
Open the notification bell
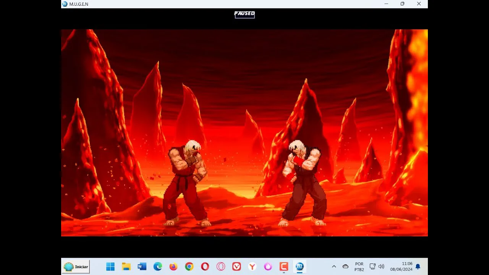coord(418,267)
